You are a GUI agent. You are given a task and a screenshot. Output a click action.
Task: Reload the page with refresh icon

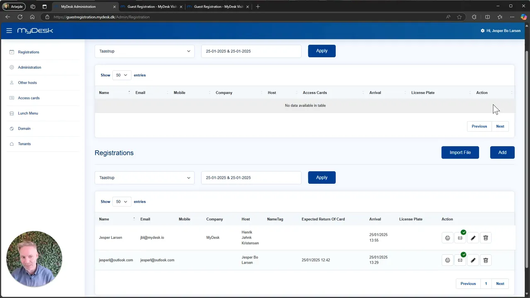(20, 17)
